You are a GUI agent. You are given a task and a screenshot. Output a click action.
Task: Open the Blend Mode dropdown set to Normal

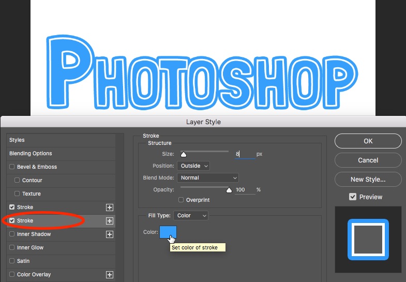click(x=208, y=177)
